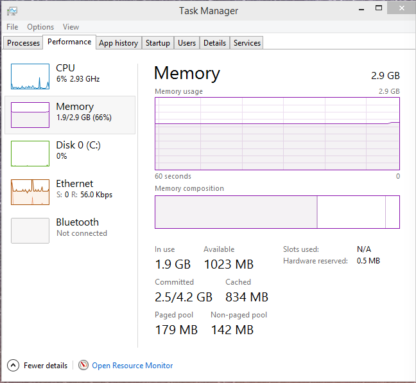
Task: Open Resource Monitor link
Action: click(x=132, y=365)
